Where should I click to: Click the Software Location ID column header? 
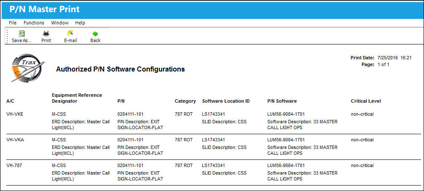pos(226,101)
